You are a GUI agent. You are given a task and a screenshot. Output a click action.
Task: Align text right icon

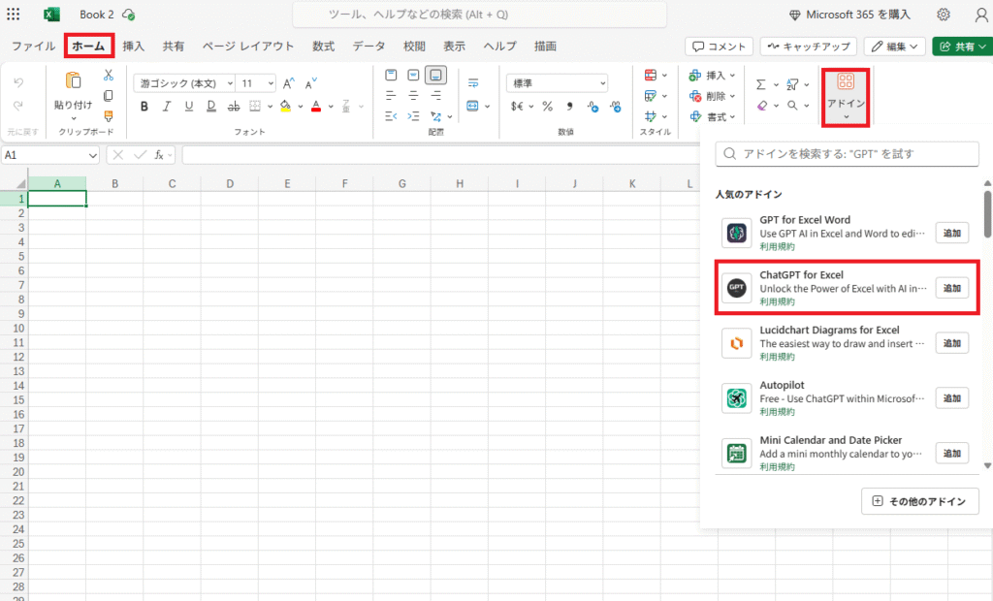(x=435, y=96)
